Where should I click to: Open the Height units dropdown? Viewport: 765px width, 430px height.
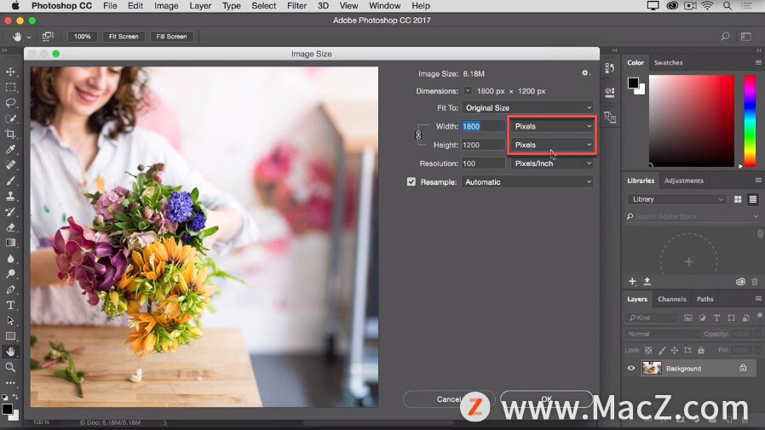(552, 145)
